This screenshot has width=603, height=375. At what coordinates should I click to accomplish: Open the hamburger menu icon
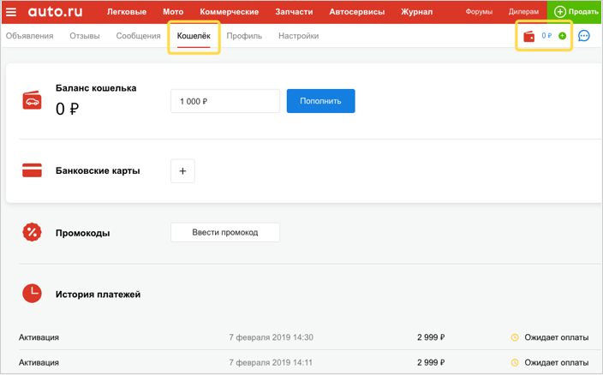tap(11, 12)
